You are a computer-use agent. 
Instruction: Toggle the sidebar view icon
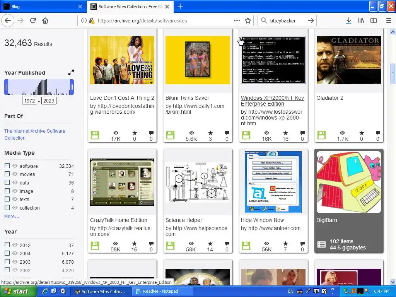point(374,20)
